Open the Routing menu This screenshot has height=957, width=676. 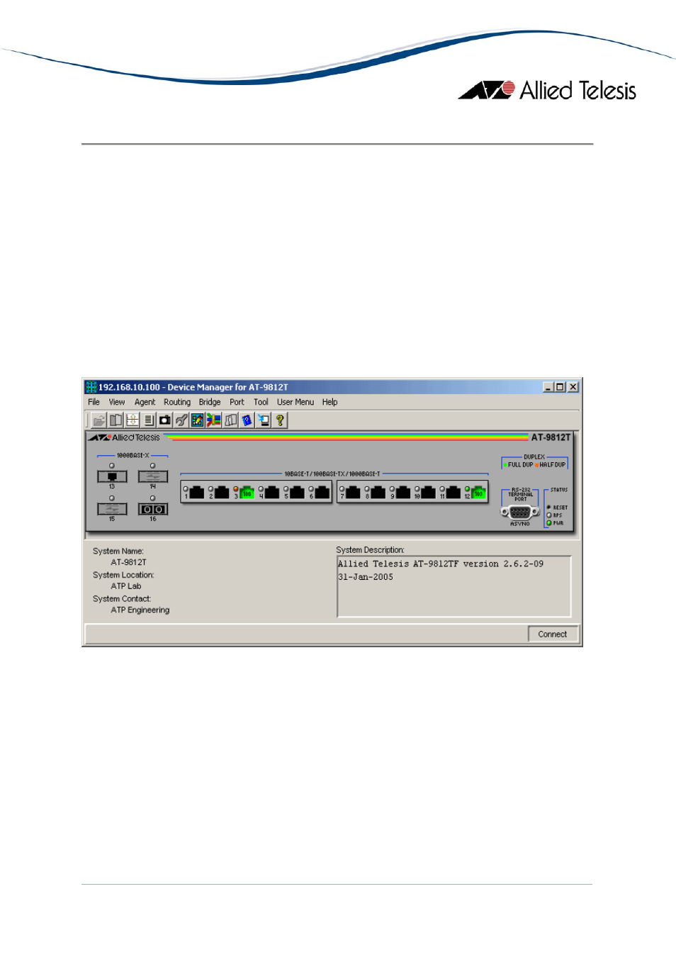[177, 402]
